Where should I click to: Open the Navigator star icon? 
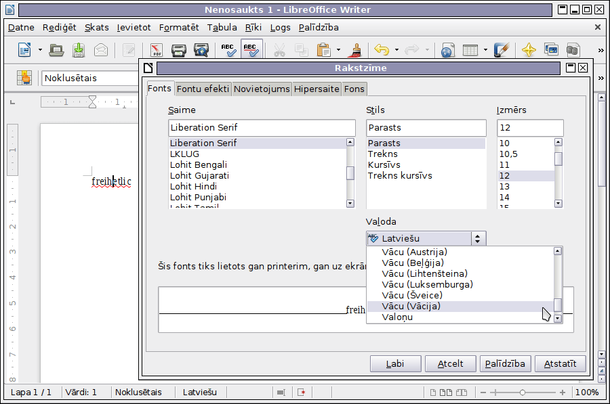(529, 49)
